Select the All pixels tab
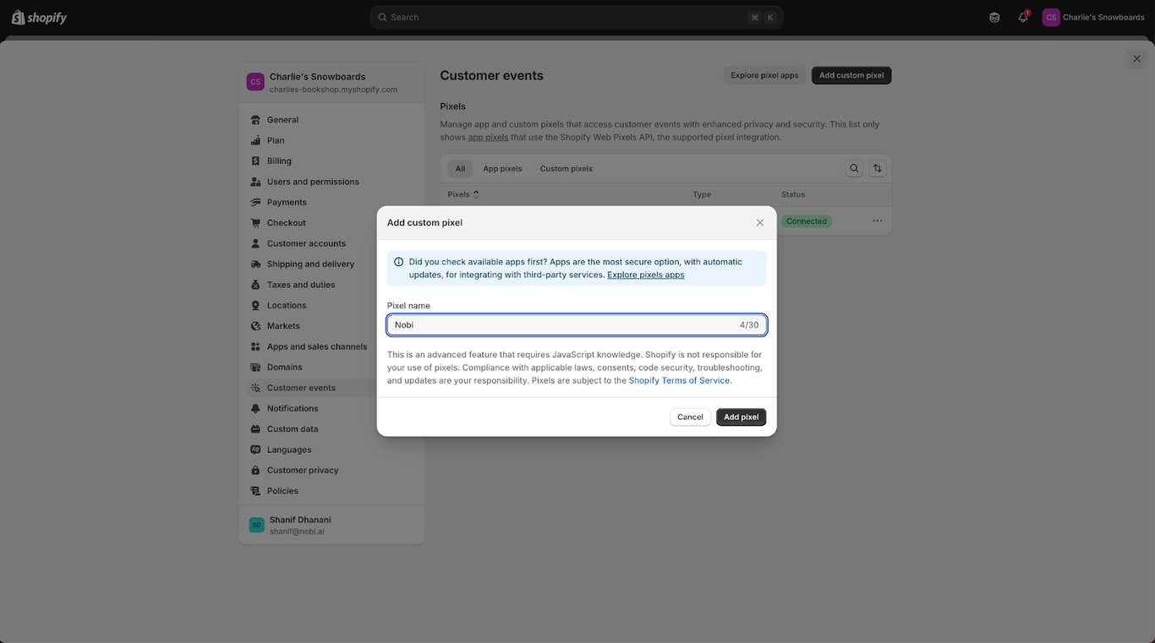 point(460,169)
